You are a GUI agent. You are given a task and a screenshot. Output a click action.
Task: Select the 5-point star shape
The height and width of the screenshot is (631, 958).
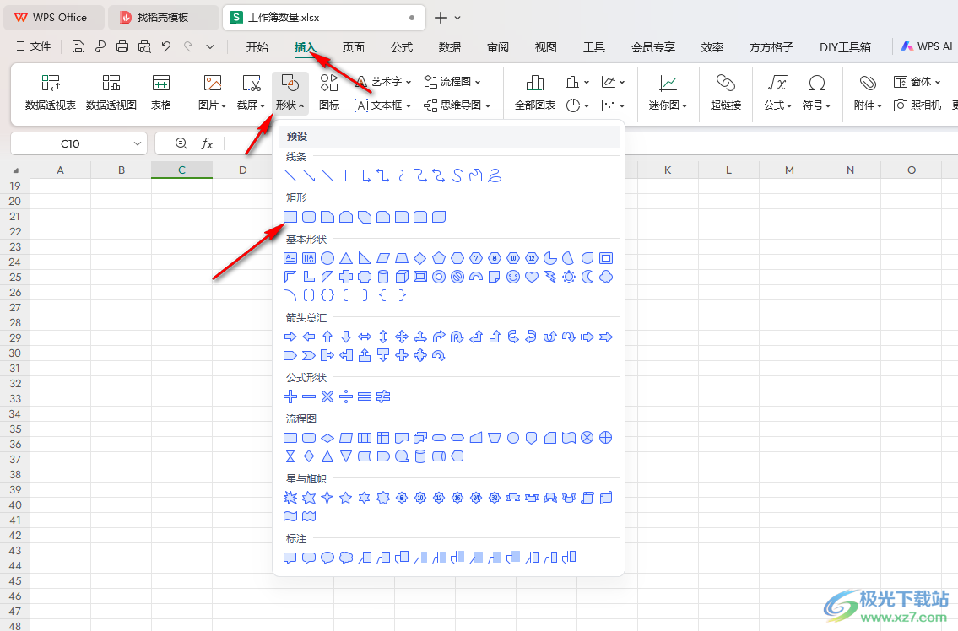346,498
